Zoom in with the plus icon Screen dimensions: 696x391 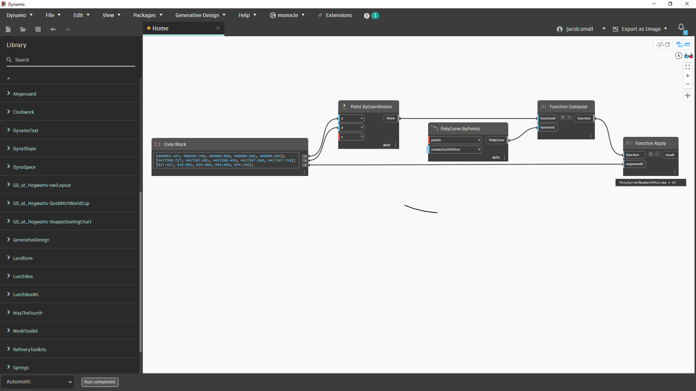pyautogui.click(x=687, y=76)
